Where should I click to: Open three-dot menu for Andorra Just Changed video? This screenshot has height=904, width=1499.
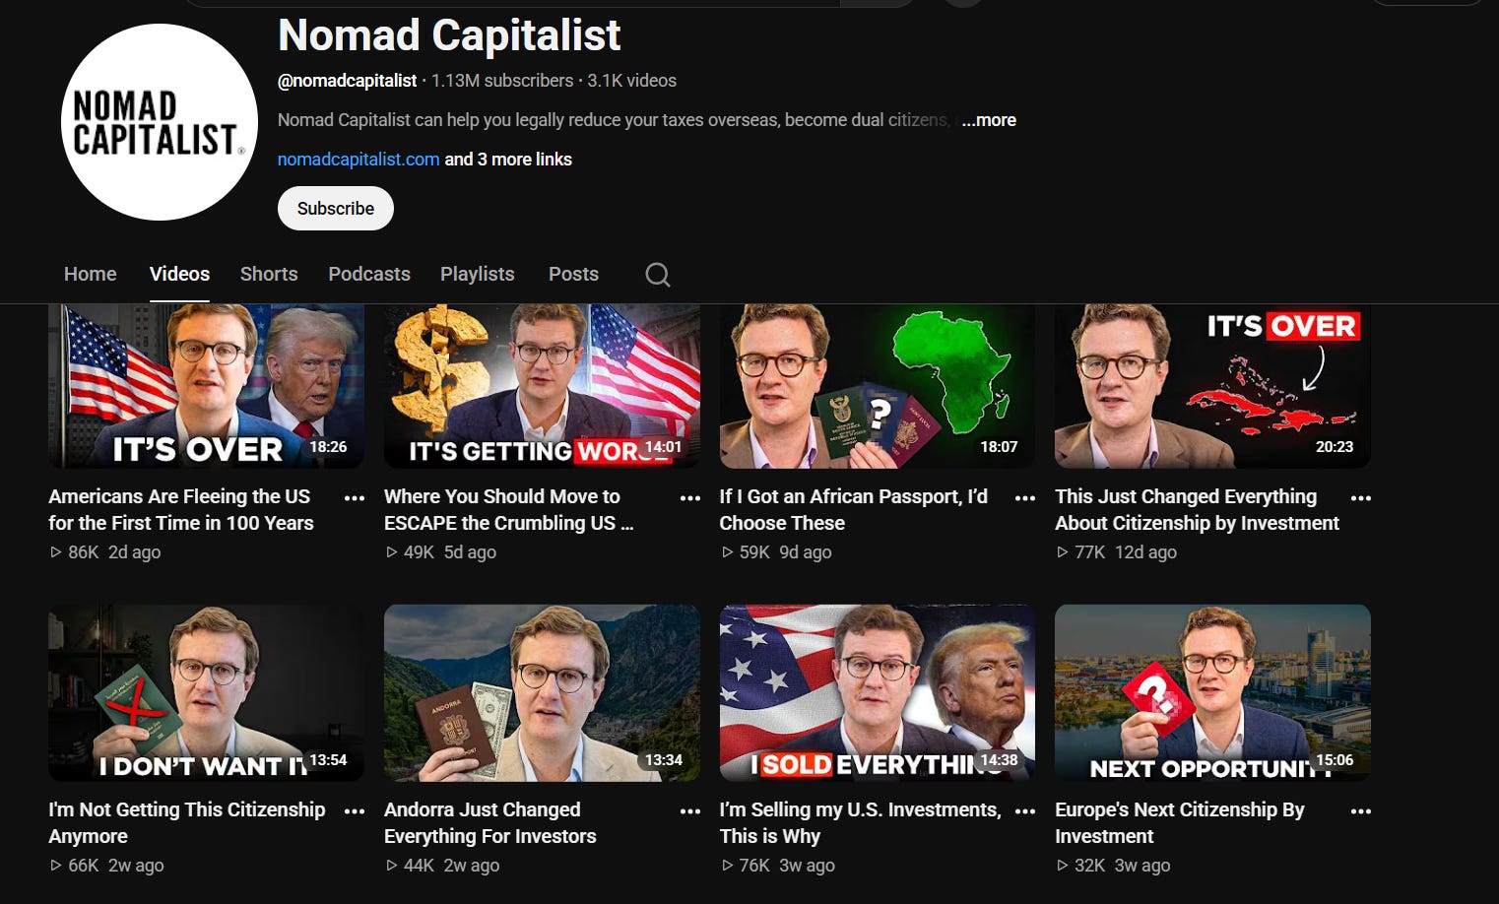pyautogui.click(x=690, y=811)
